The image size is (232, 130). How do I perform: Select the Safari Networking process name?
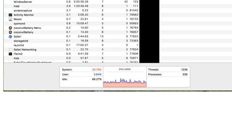(25, 49)
